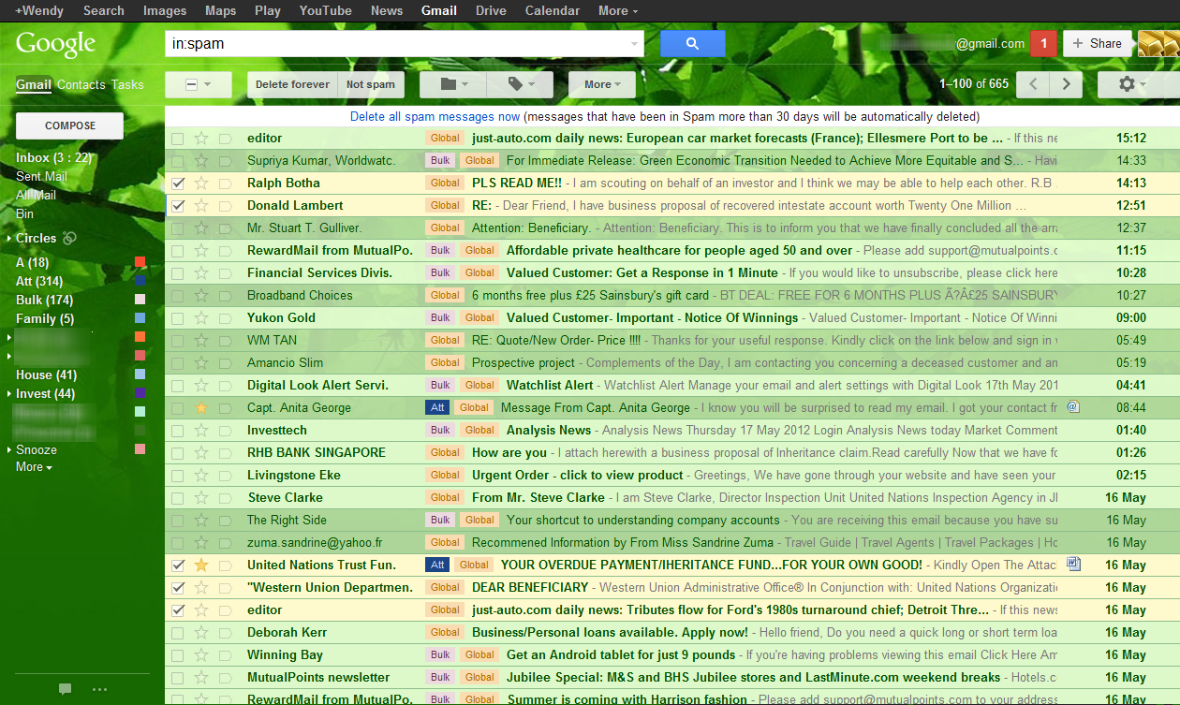Uncheck the Donald Lambert message checkbox

tap(178, 205)
